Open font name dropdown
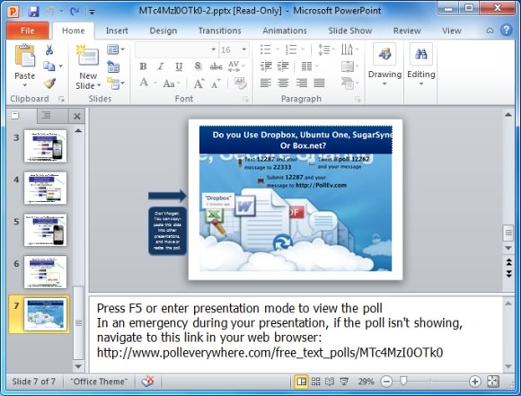Viewport: 521px width, 396px height. pyautogui.click(x=213, y=49)
